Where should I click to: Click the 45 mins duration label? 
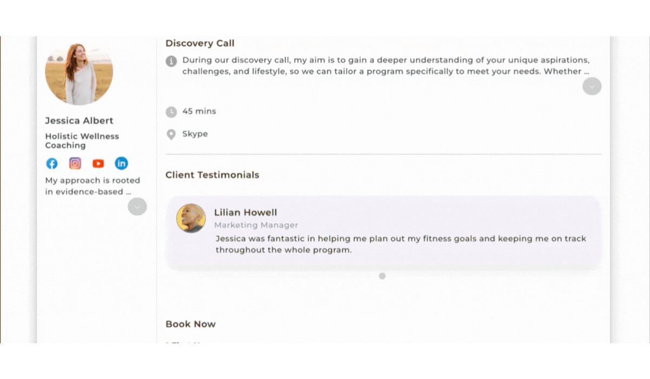199,111
